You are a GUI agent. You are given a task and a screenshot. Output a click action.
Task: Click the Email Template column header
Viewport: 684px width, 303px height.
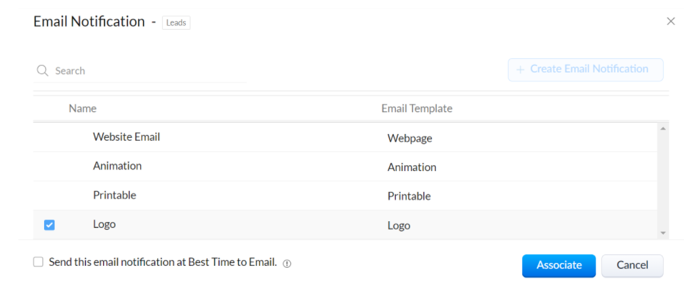click(x=417, y=108)
